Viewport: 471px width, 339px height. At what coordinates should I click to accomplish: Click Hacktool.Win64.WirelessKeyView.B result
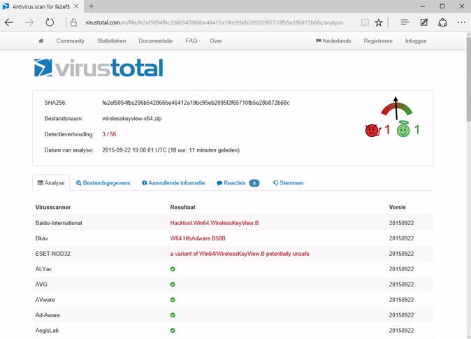point(215,223)
